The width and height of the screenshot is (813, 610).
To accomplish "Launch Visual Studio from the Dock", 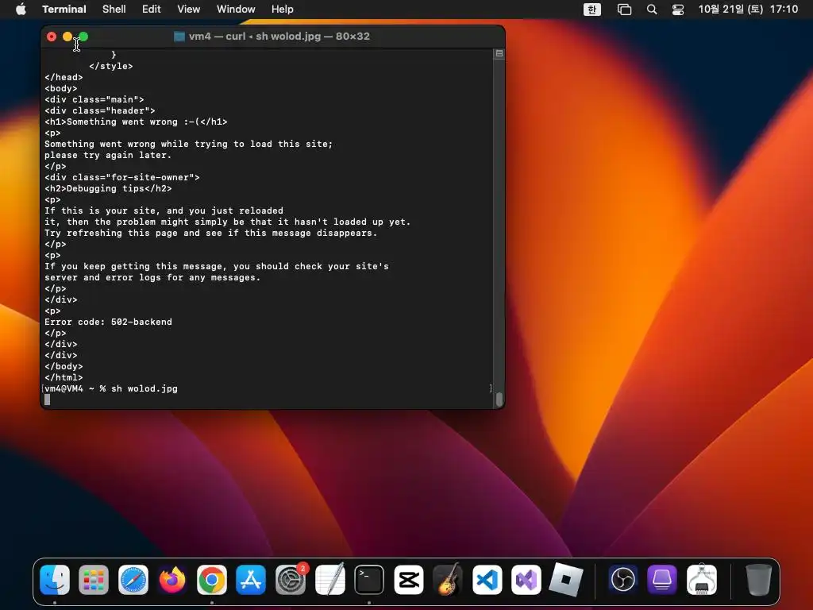I will point(526,579).
